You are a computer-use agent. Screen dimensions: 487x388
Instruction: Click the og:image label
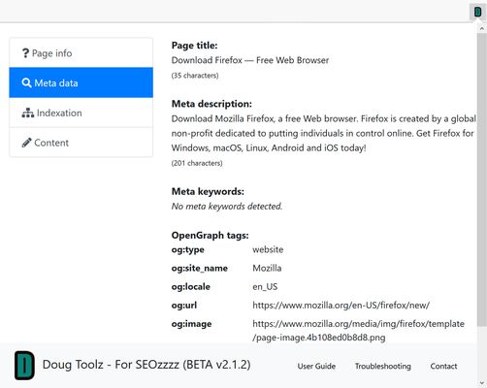point(191,324)
